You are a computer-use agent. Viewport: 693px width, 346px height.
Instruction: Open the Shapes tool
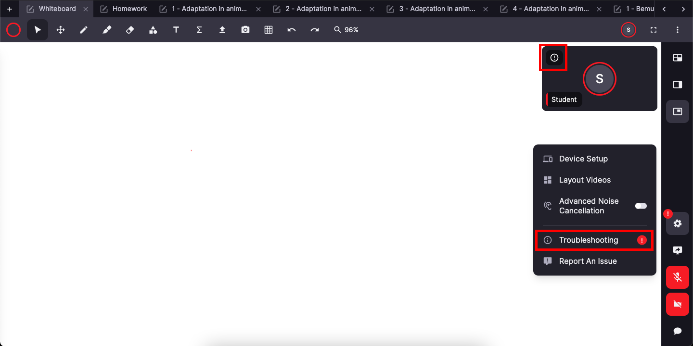click(x=153, y=30)
